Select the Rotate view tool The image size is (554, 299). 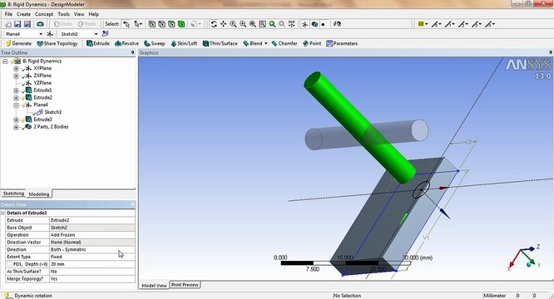coord(214,24)
